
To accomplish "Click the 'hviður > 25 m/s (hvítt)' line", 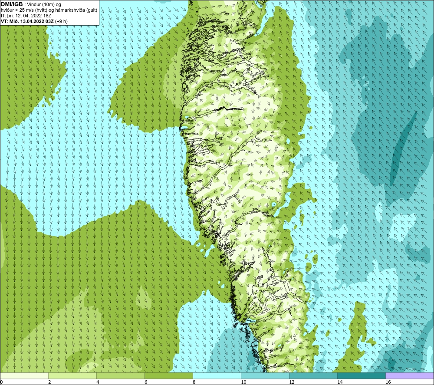I will point(23,10).
